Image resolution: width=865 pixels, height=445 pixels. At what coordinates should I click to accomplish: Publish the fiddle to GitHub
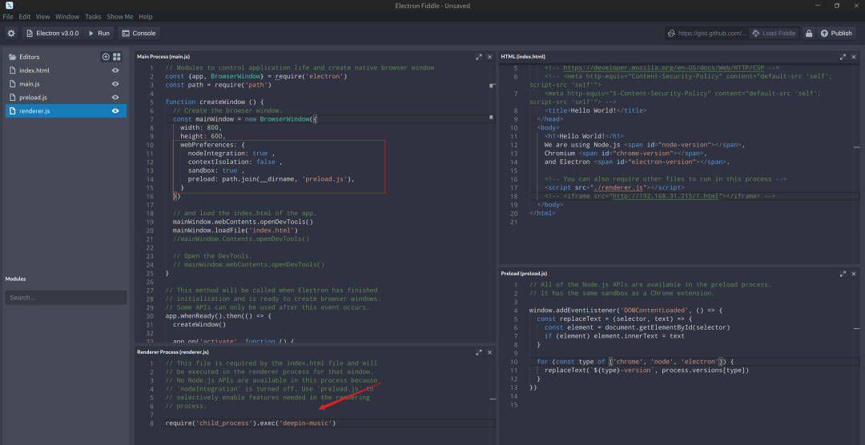tap(836, 33)
